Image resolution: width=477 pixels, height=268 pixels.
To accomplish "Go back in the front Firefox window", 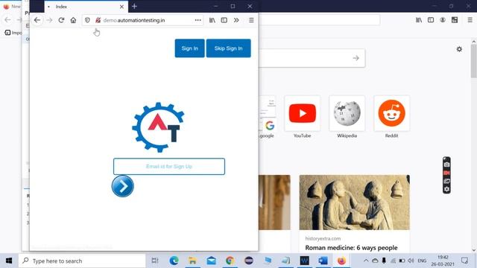I will tap(37, 20).
